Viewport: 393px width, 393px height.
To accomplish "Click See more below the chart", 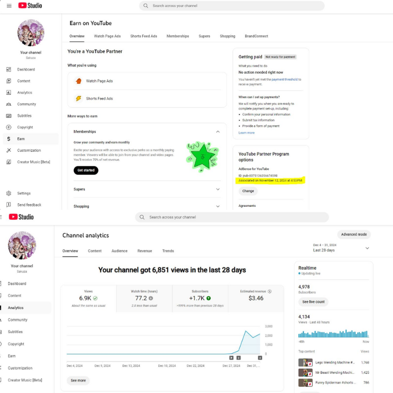I will click(x=78, y=380).
